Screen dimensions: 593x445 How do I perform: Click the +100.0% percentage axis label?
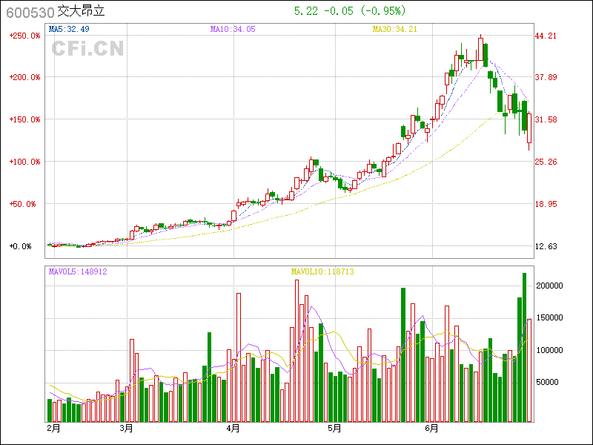[x=24, y=162]
